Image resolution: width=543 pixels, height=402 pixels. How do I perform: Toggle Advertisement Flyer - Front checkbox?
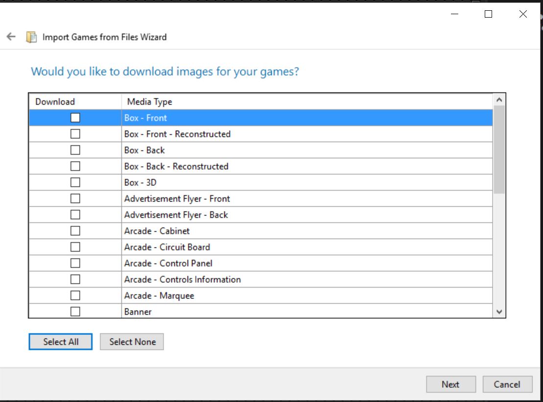[75, 199]
